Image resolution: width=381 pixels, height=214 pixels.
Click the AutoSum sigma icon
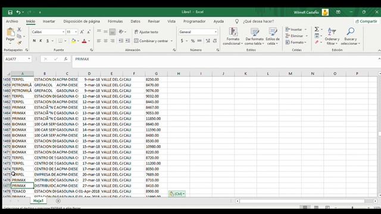[x=317, y=29]
